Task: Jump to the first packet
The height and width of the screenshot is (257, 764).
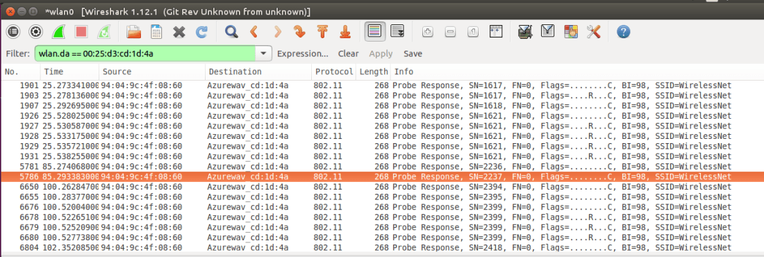Action: coord(322,32)
